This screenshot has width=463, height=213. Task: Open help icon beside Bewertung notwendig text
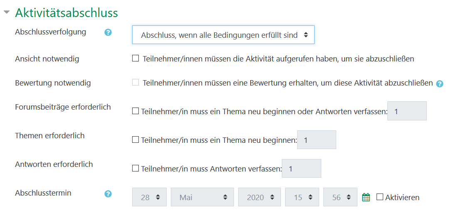tap(440, 83)
